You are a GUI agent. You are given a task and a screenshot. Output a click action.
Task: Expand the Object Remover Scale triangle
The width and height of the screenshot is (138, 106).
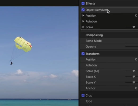point(83,27)
